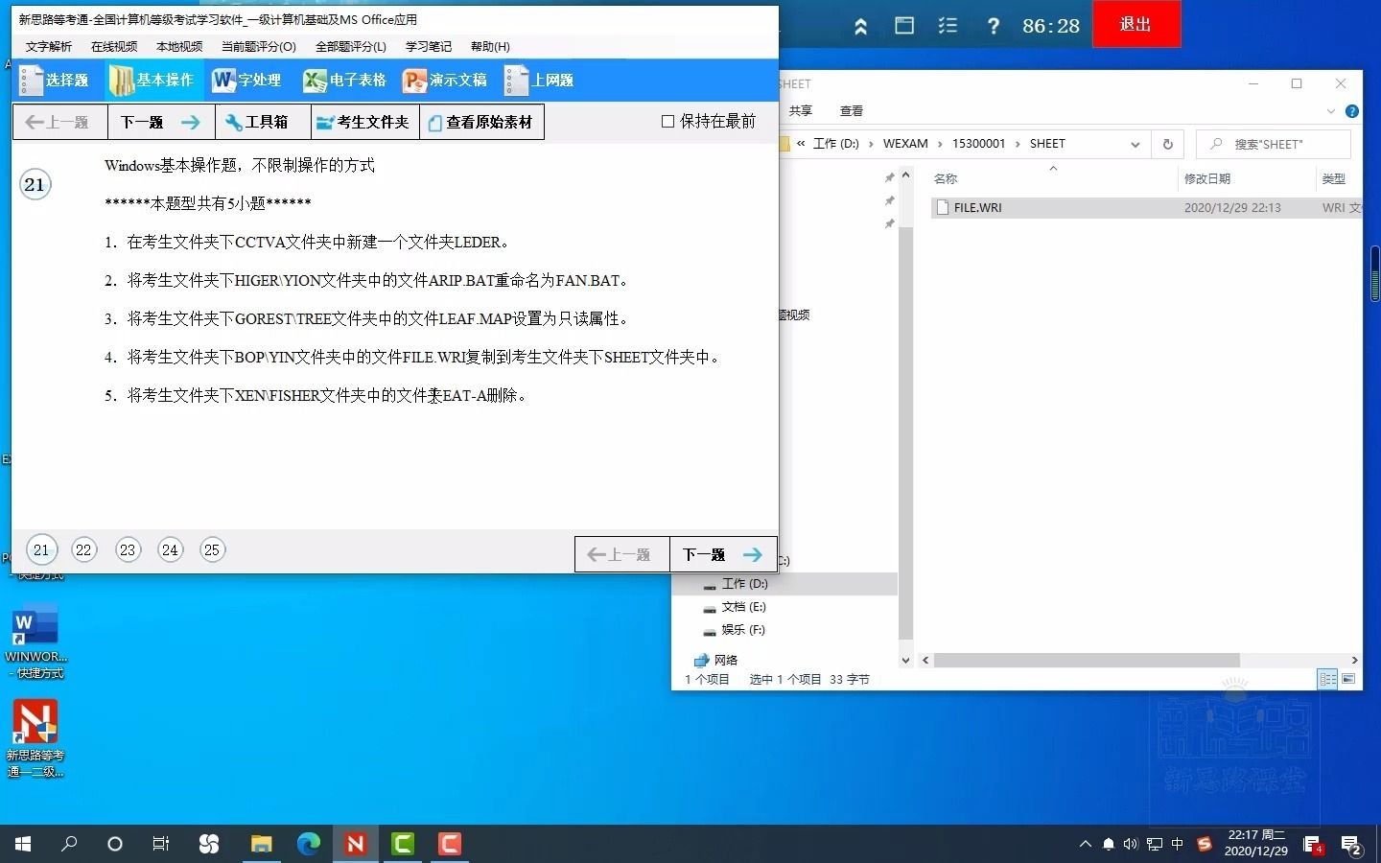Open the 工具箱 toolbox

[262, 122]
